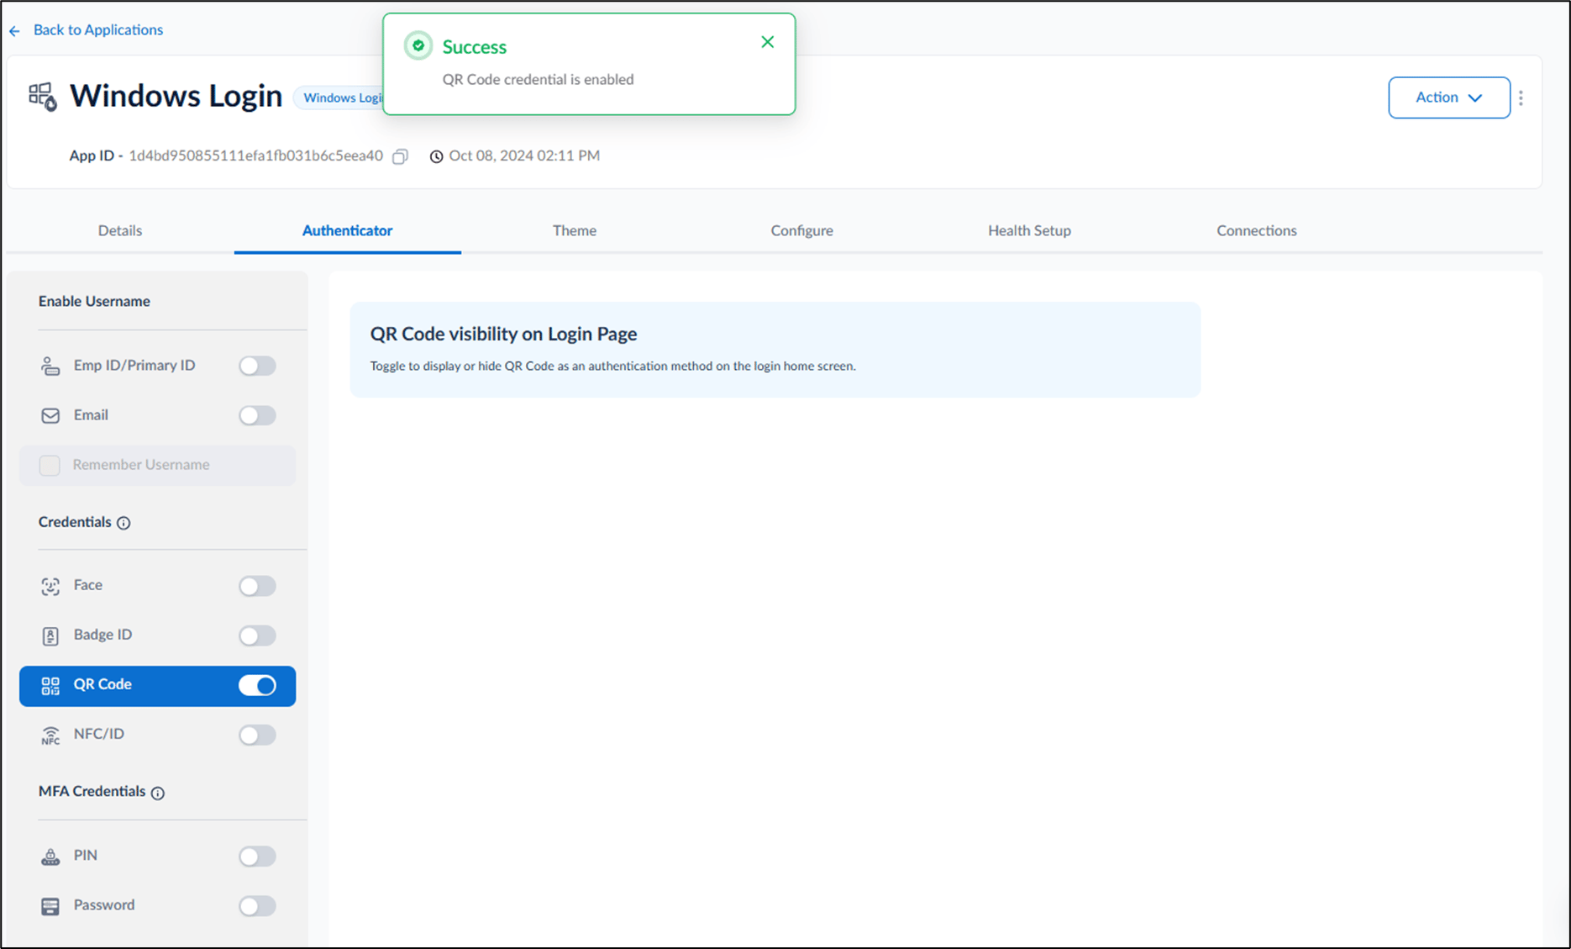This screenshot has height=949, width=1571.
Task: Click the Emp ID/Primary ID label
Action: tap(134, 366)
